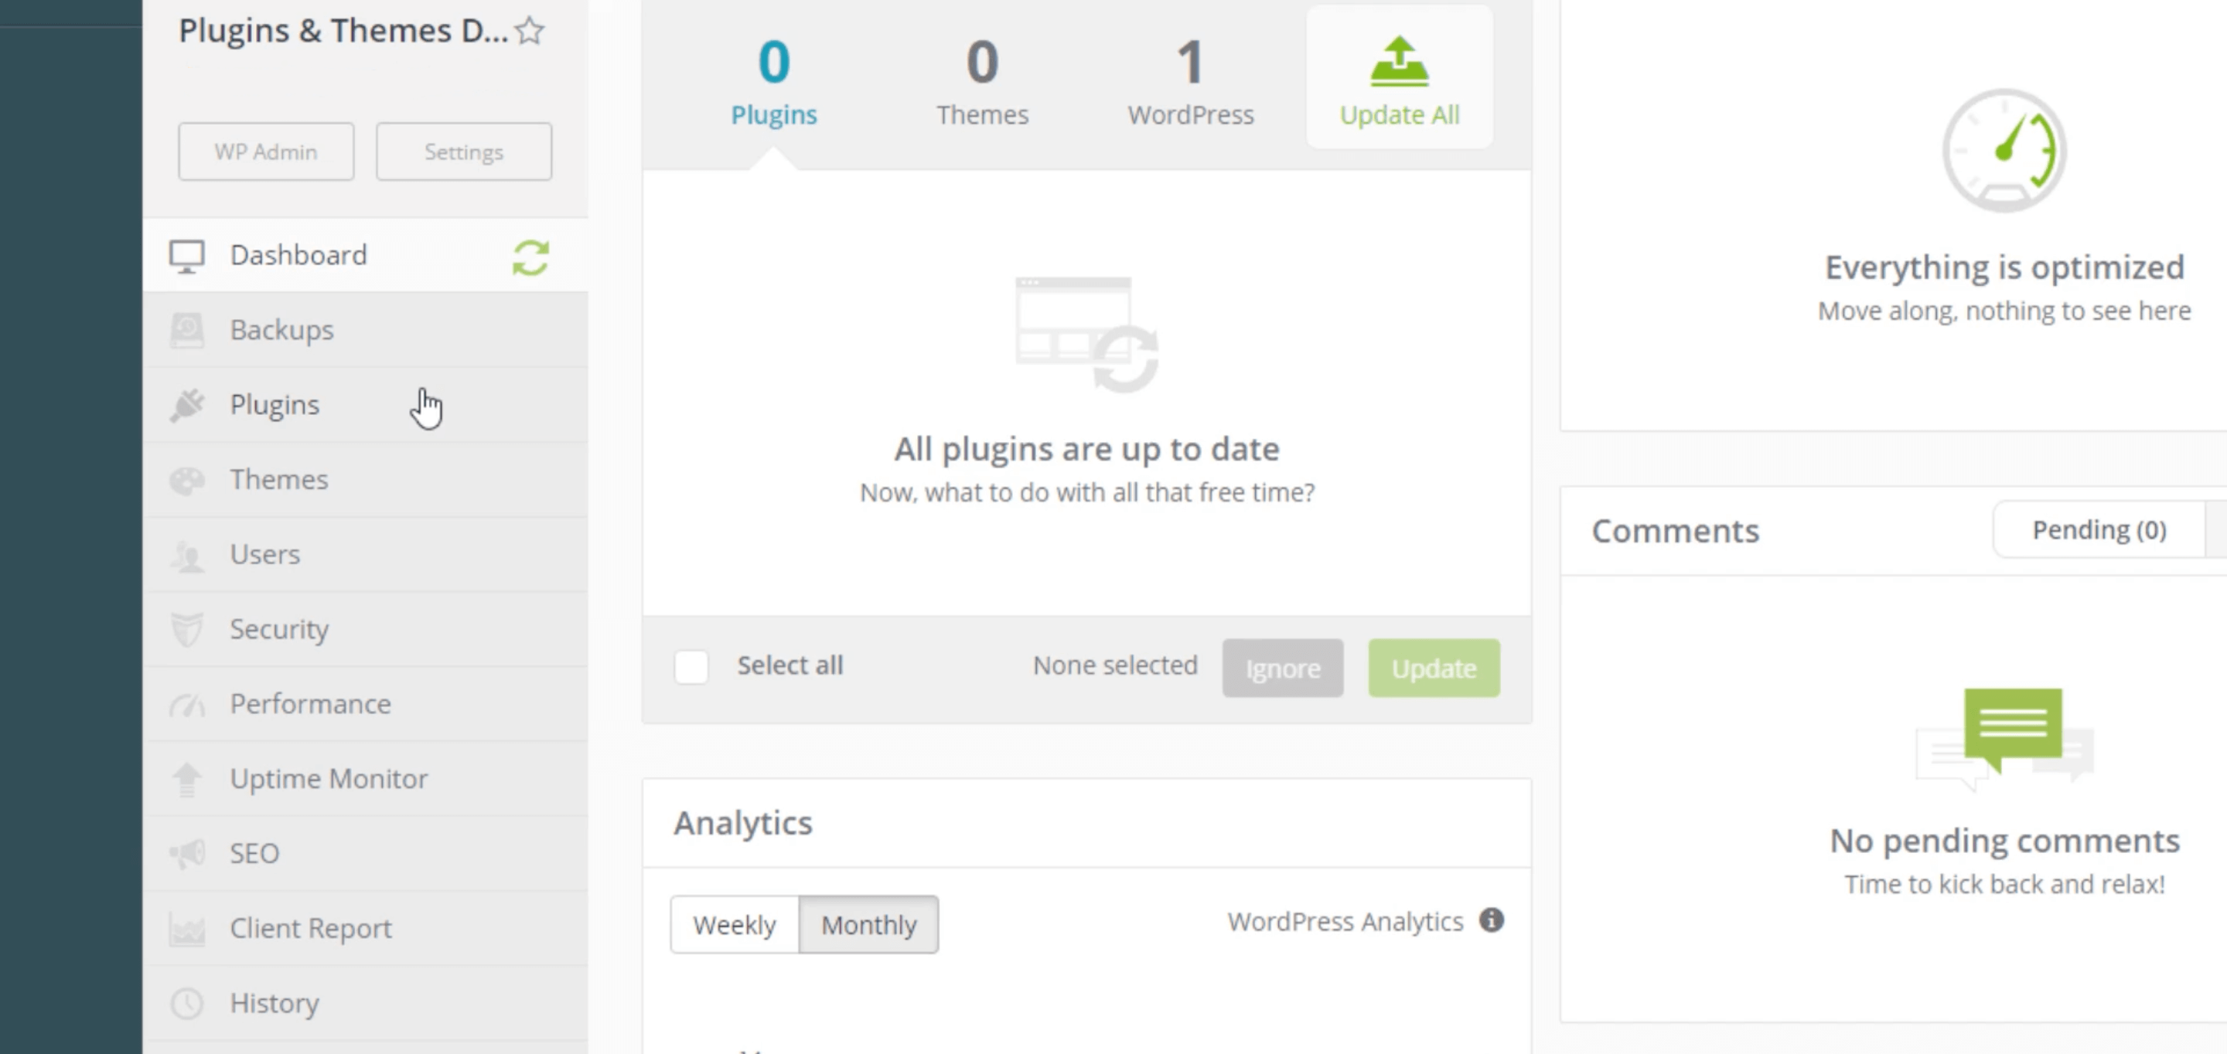The image size is (2227, 1054).
Task: Open the Security shield section
Action: point(278,629)
